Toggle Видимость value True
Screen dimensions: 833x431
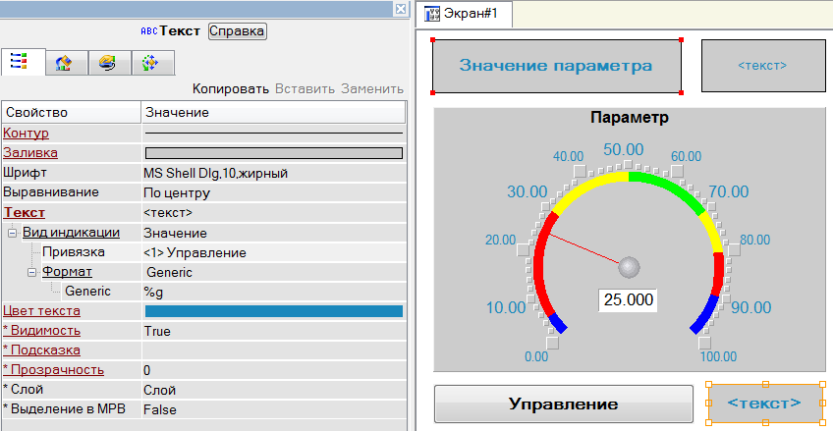(x=157, y=331)
